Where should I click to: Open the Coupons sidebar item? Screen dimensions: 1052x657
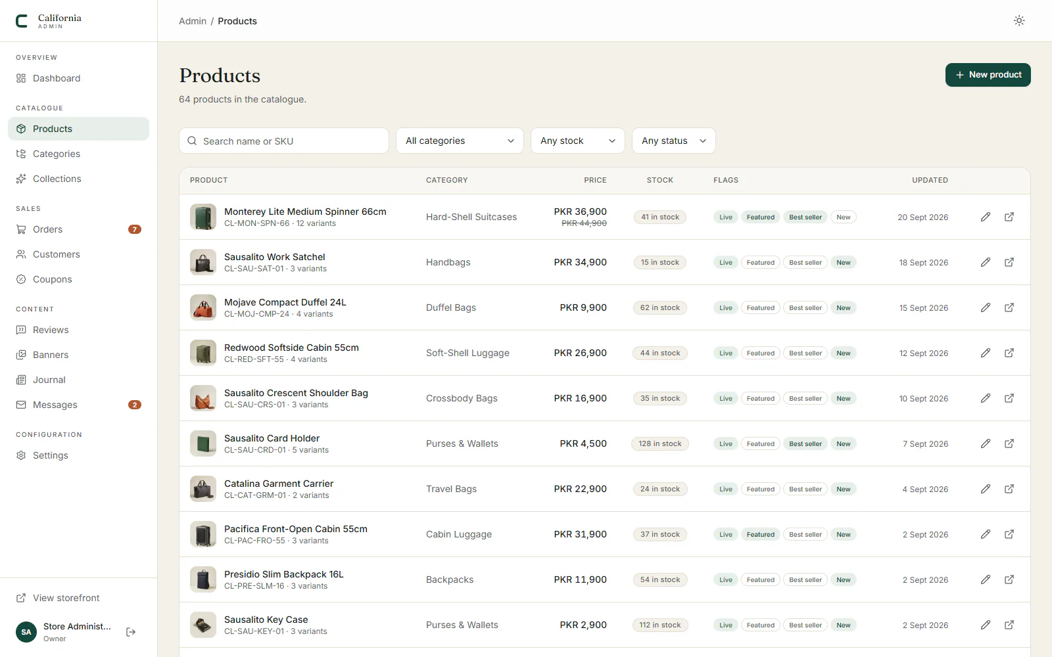[x=79, y=279]
